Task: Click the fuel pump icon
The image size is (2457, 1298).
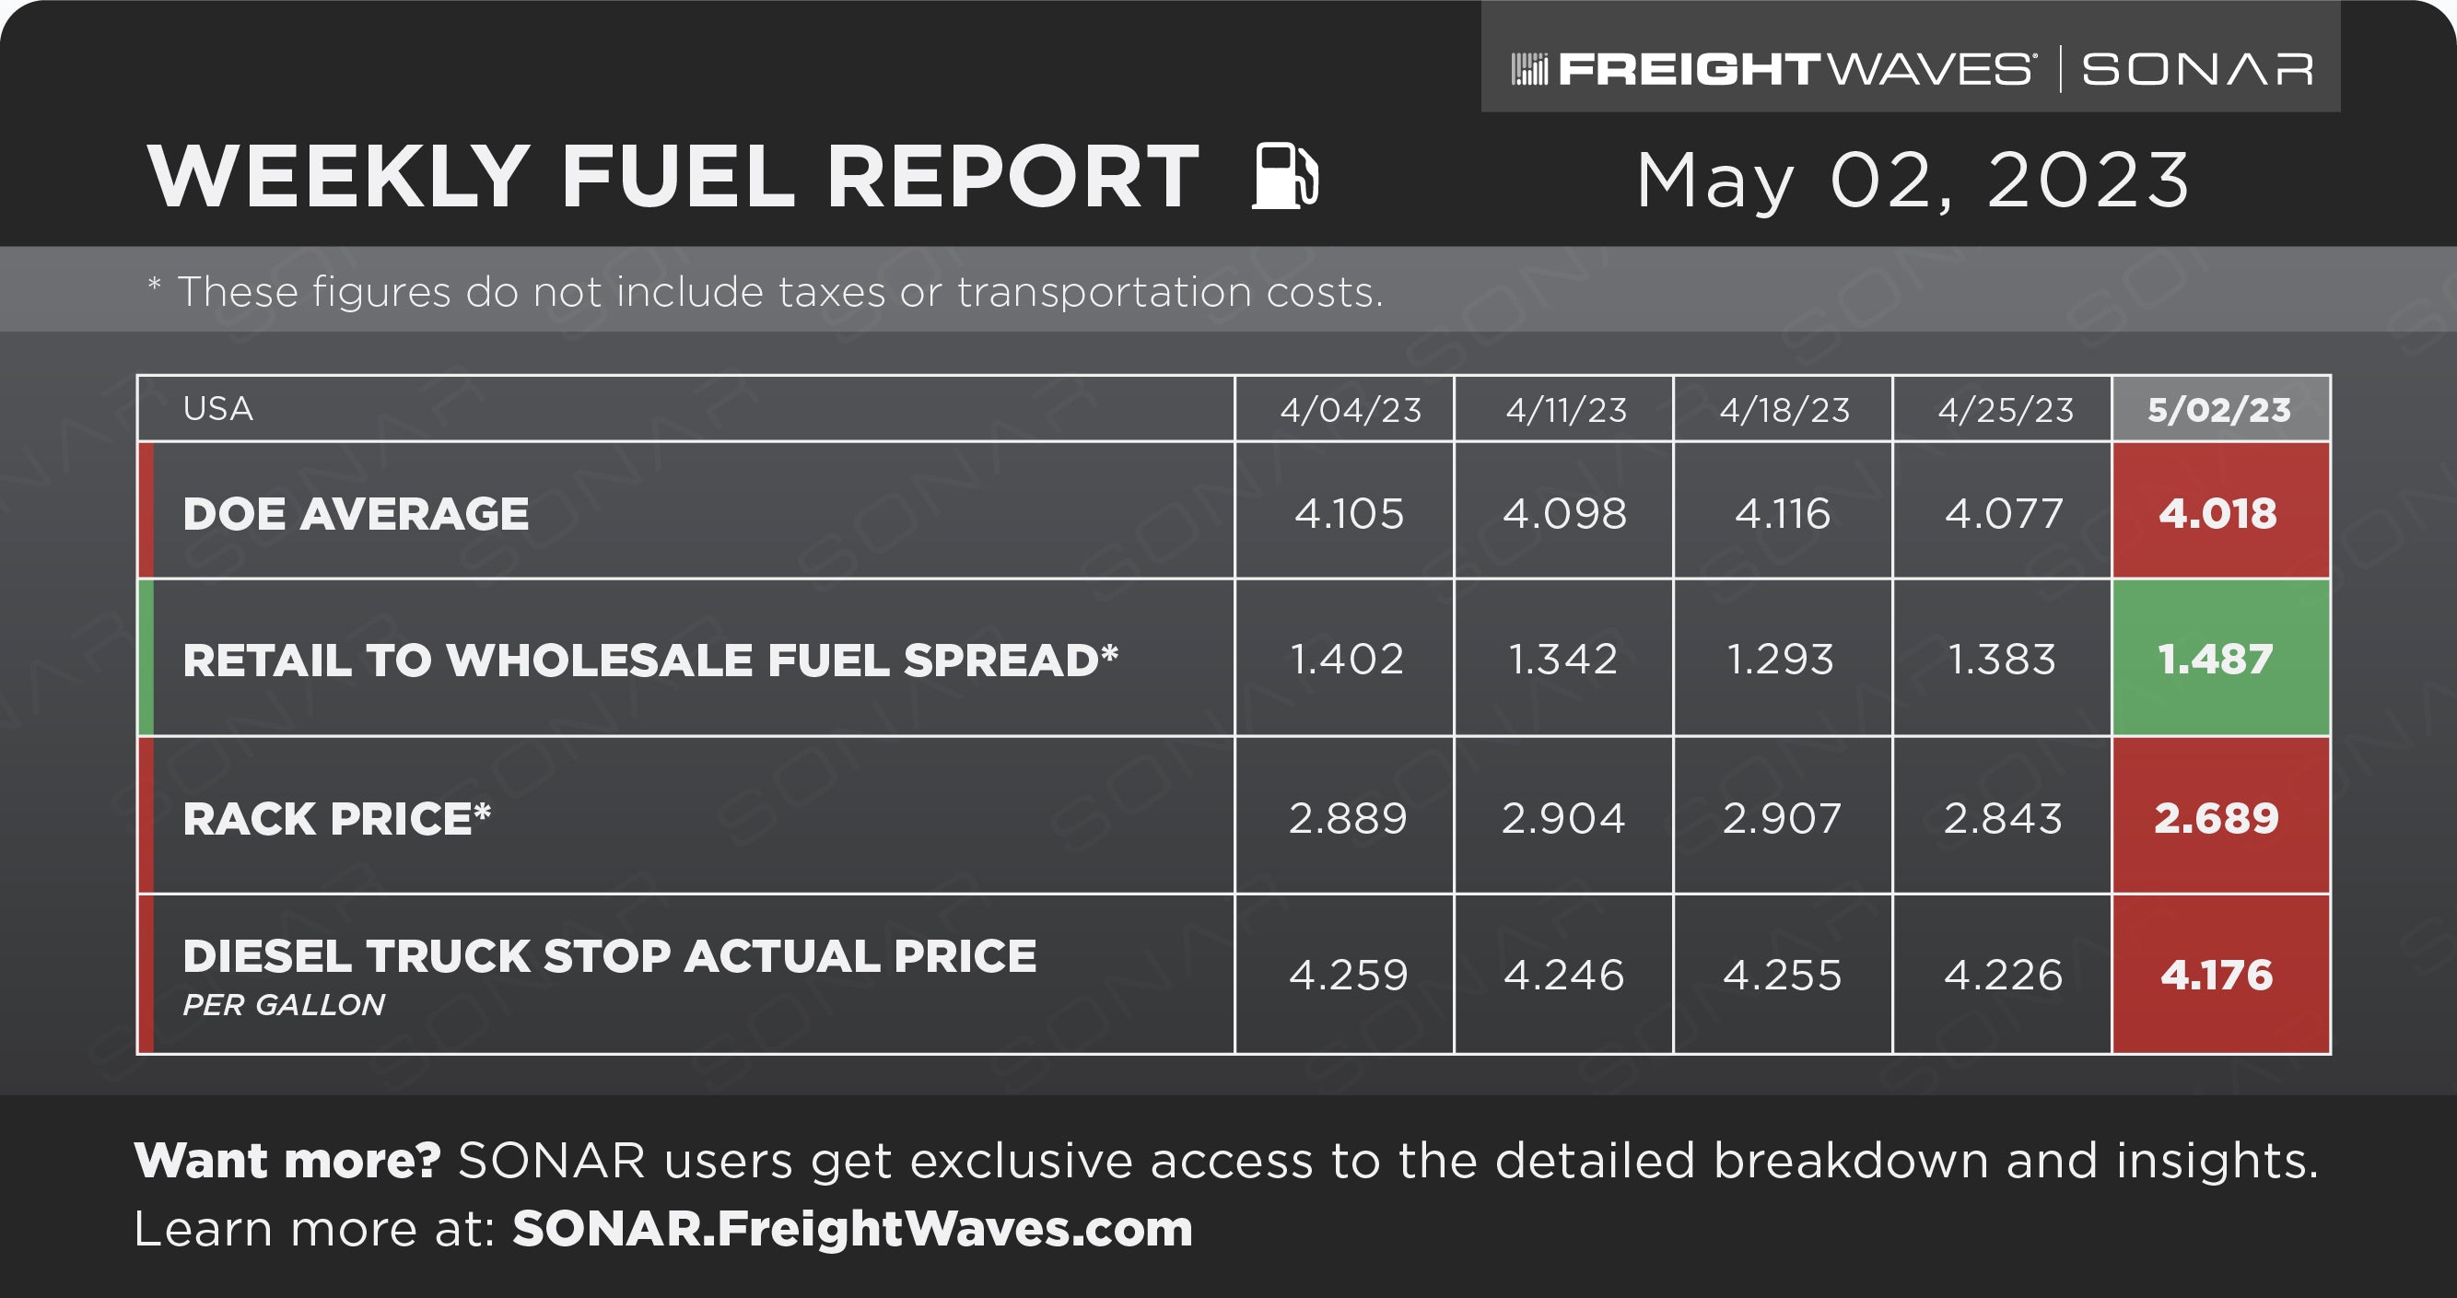Action: point(1285,175)
